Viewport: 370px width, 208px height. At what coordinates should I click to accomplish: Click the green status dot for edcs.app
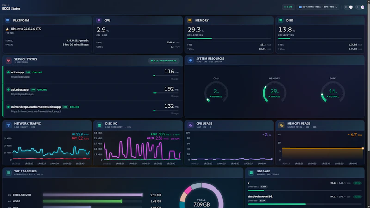(x=8, y=72)
